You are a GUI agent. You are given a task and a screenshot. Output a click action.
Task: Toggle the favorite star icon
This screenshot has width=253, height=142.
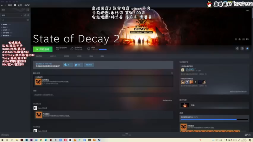tap(247, 49)
